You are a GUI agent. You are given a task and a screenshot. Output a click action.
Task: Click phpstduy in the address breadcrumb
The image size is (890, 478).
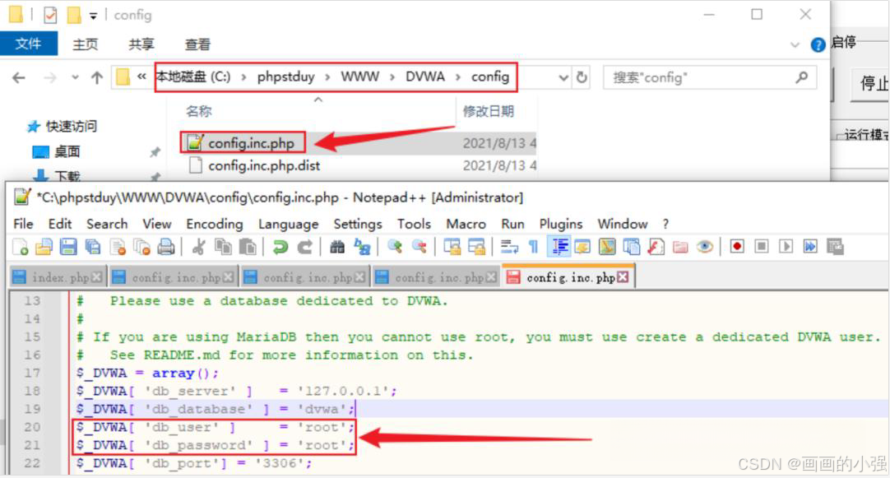[x=286, y=77]
